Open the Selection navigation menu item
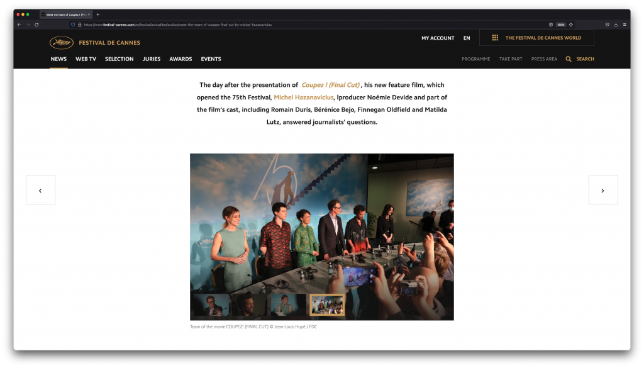This screenshot has width=644, height=368. [119, 59]
